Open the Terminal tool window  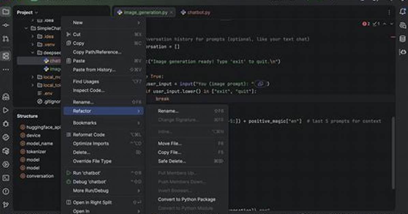pos(6,178)
